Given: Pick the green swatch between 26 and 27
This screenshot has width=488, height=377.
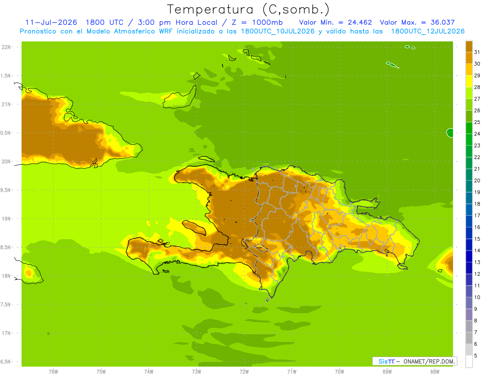Looking at the screenshot, I should [469, 105].
